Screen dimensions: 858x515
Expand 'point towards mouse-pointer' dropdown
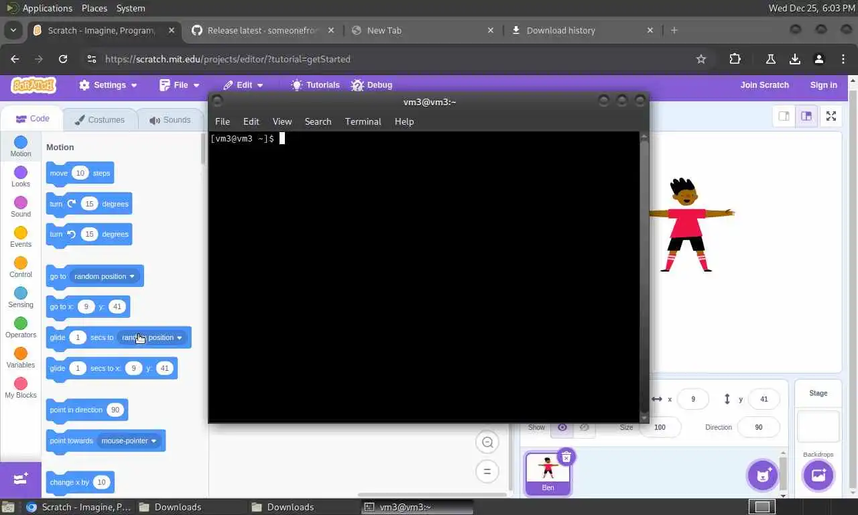point(129,441)
